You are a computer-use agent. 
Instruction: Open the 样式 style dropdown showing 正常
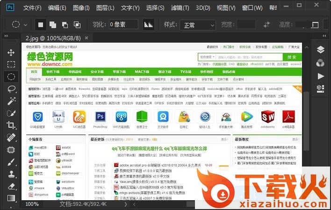tap(198, 25)
